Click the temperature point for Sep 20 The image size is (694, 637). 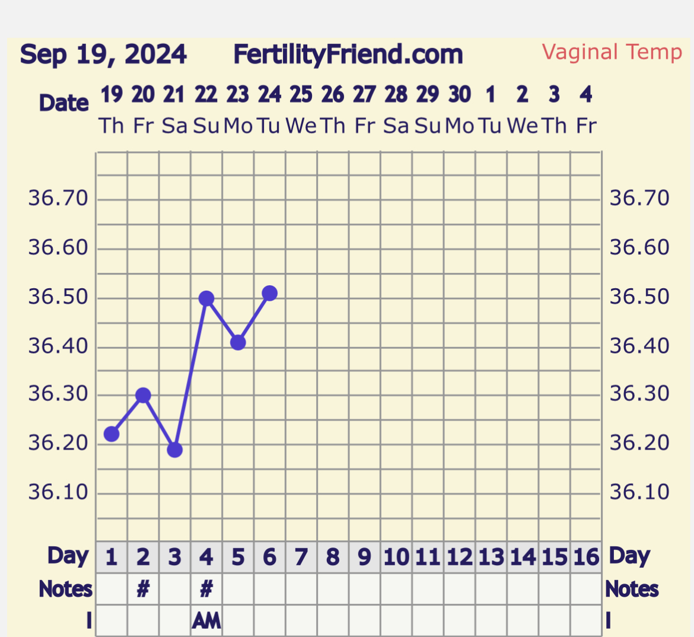143,395
